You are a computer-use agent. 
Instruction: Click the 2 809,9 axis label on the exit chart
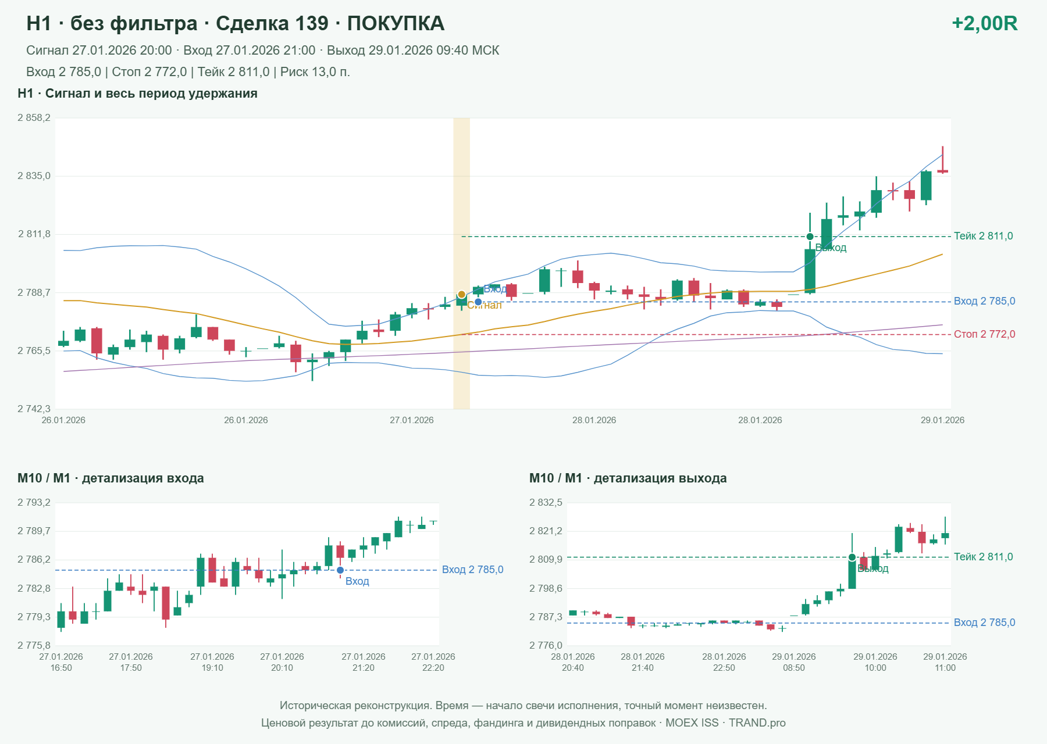point(546,560)
